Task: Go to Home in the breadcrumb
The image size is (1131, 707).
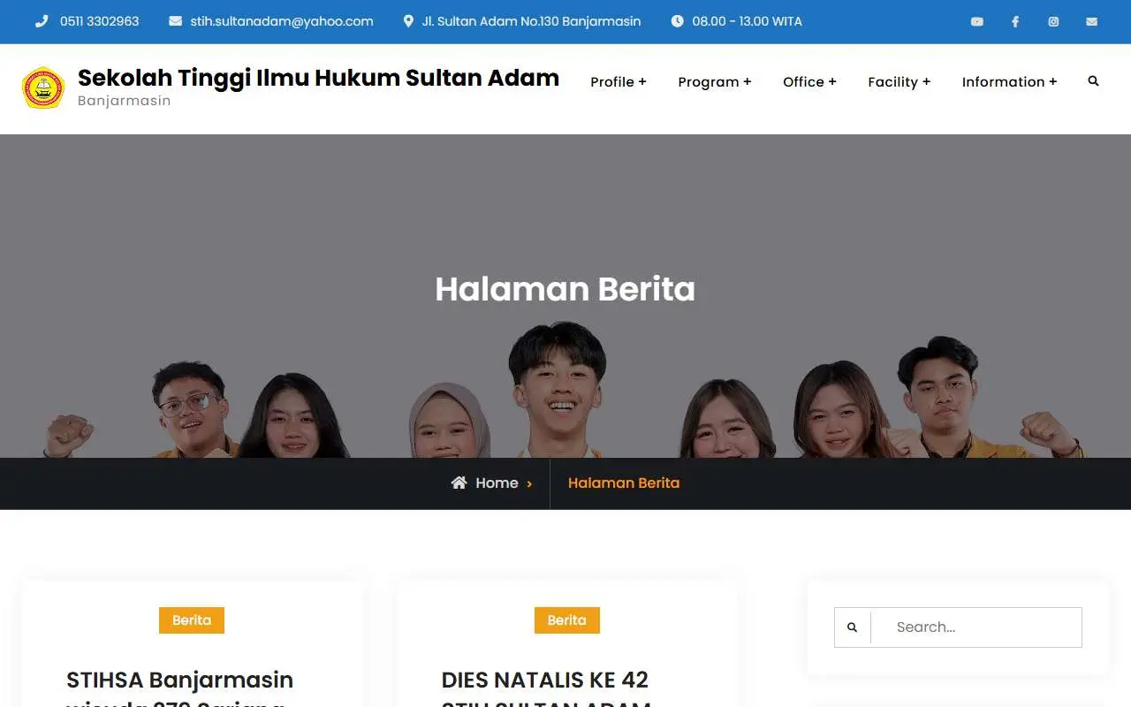Action: [497, 483]
